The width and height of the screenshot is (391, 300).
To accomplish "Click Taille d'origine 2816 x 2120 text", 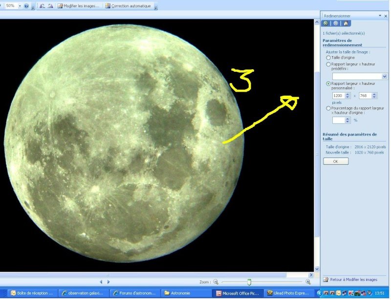I will tap(356, 147).
